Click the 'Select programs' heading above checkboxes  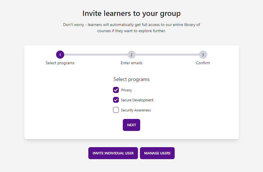click(x=131, y=79)
